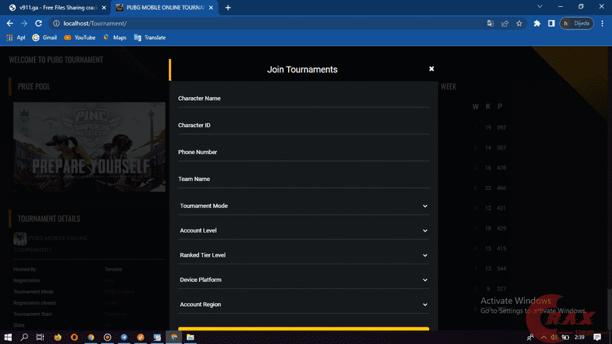The image size is (612, 344).
Task: Click the browser forward arrow
Action: coord(24,23)
